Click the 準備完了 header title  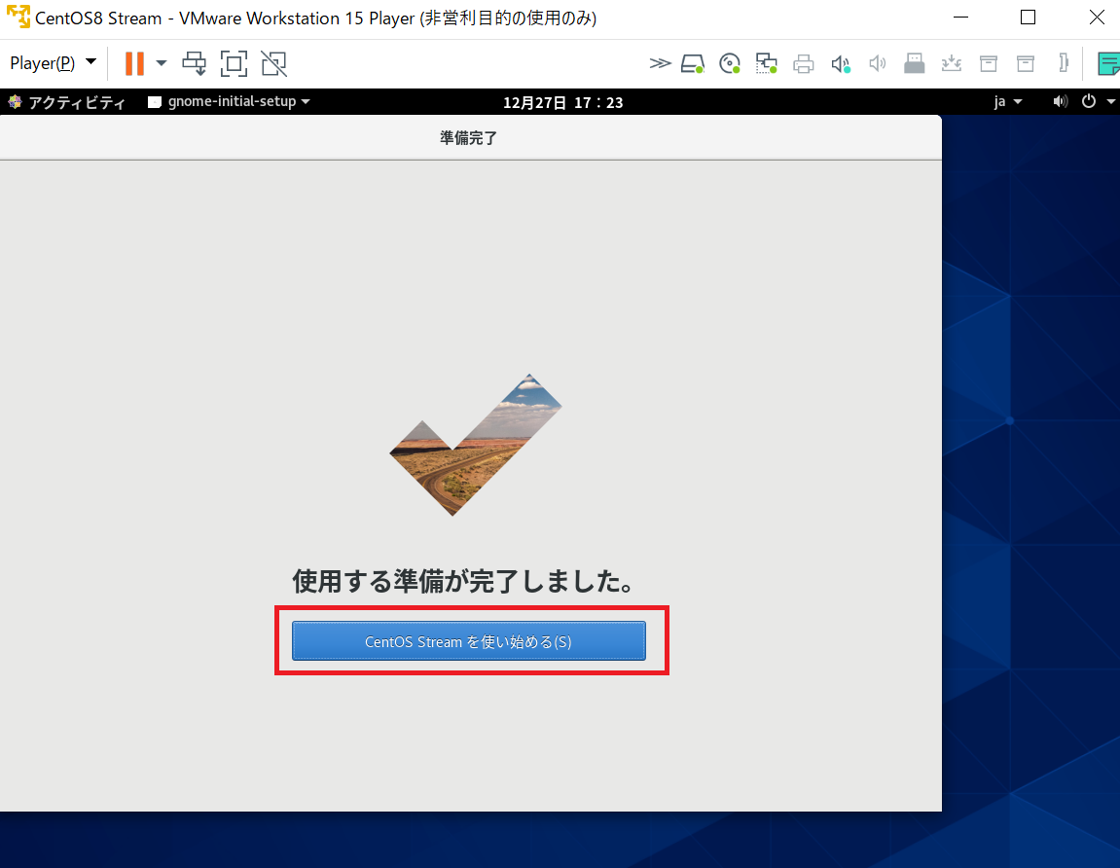(469, 138)
